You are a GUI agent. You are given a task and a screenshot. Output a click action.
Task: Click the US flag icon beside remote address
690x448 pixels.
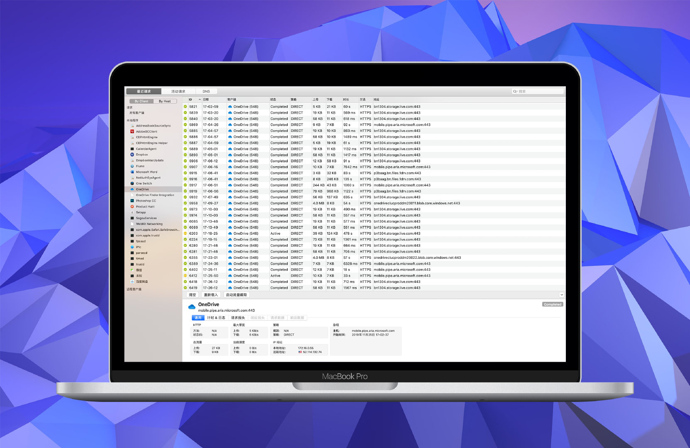coord(300,352)
